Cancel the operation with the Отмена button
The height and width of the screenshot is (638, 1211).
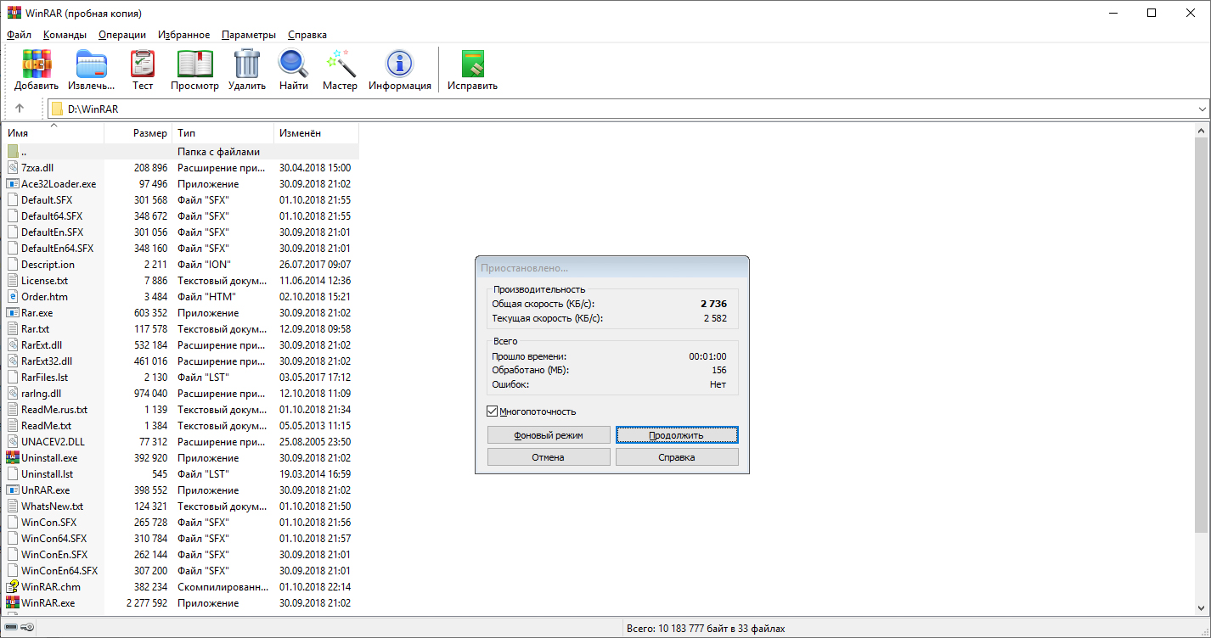click(549, 457)
